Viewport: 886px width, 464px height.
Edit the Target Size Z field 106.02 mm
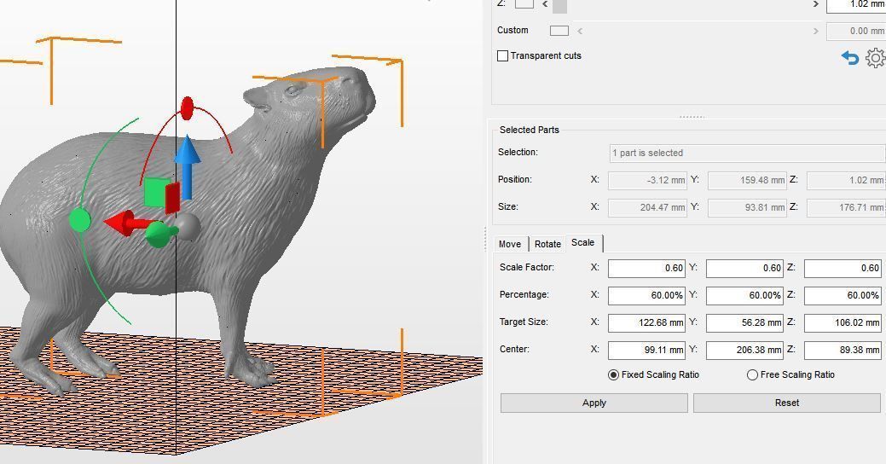(x=843, y=322)
